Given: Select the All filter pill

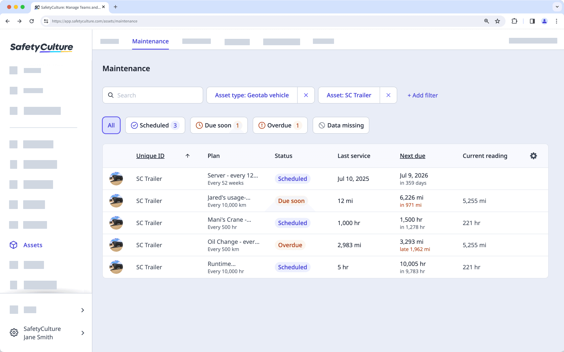Looking at the screenshot, I should tap(111, 125).
